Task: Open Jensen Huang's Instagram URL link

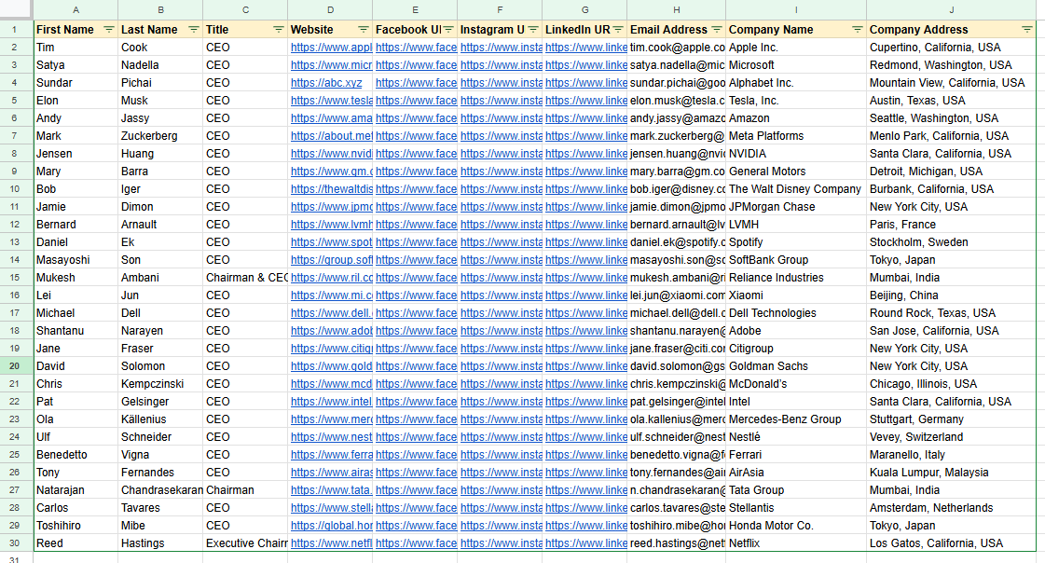Action: (x=502, y=153)
